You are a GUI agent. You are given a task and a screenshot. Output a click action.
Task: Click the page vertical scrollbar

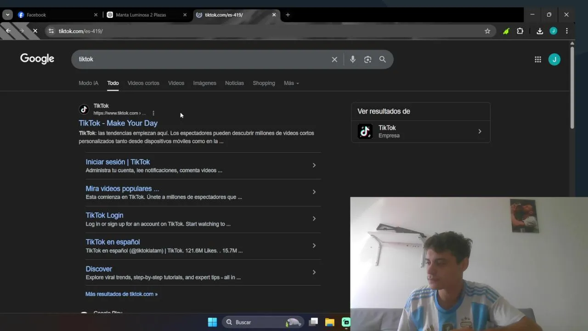(572, 87)
